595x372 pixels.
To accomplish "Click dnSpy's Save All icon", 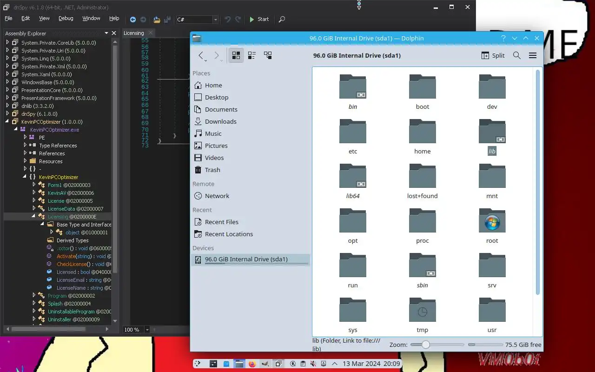I will click(166, 20).
